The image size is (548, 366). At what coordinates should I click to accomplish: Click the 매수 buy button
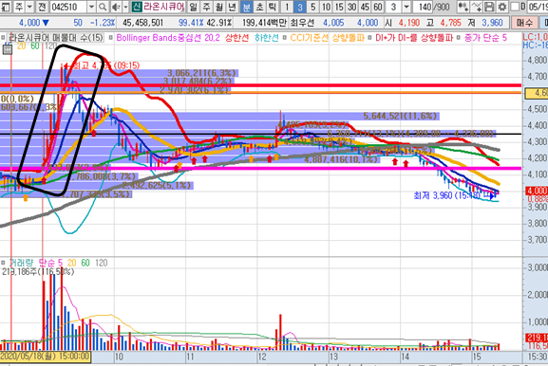tap(524, 23)
